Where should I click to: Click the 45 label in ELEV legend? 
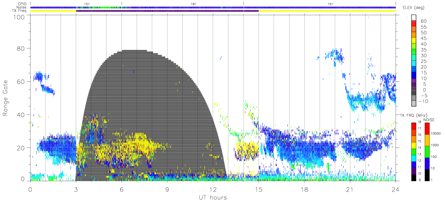point(423,39)
